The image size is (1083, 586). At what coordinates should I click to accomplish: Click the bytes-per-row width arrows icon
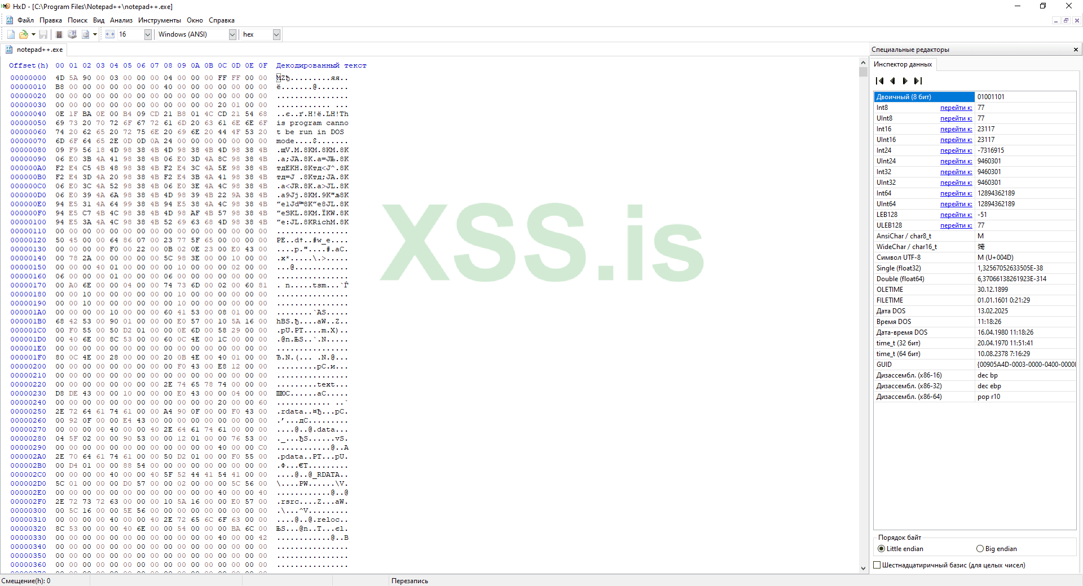110,34
